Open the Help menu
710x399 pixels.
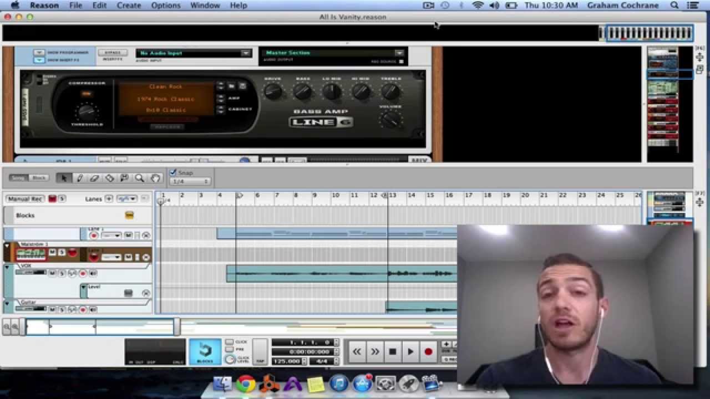point(239,5)
